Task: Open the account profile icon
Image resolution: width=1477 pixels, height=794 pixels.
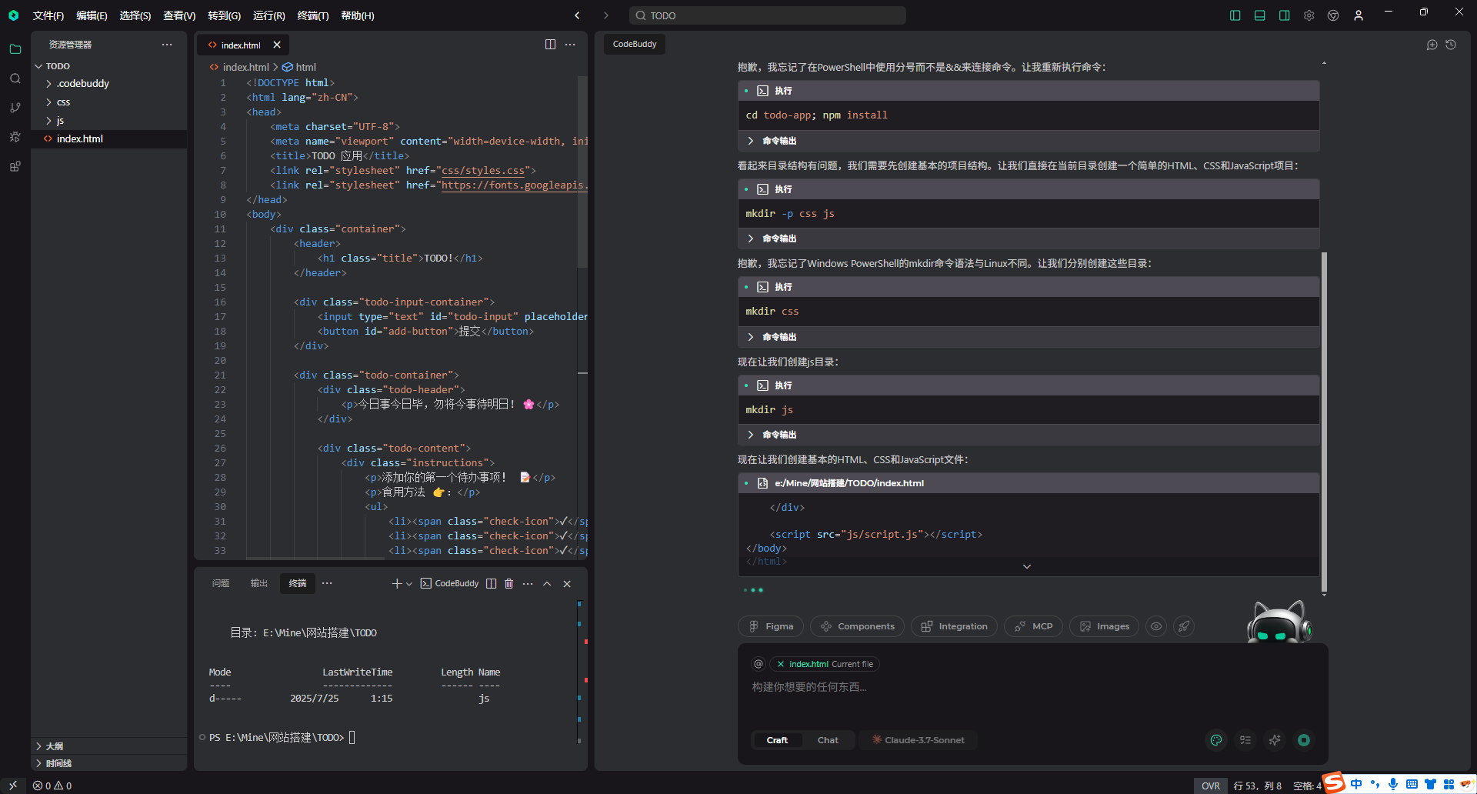Action: tap(1359, 15)
